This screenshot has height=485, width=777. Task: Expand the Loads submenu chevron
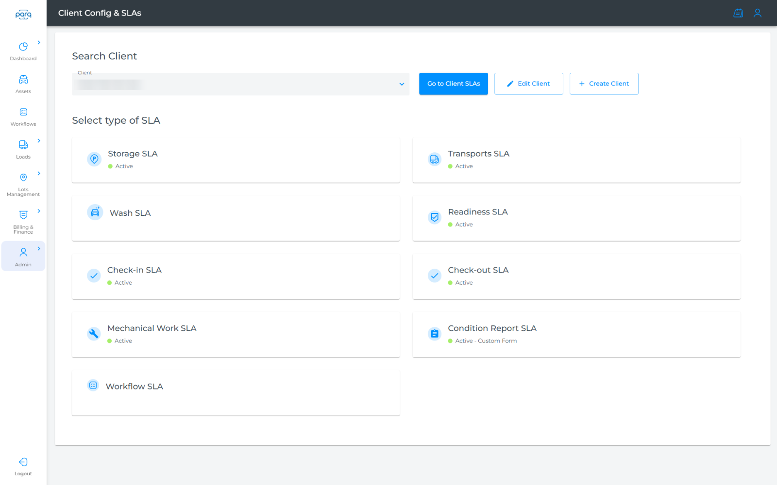coord(39,141)
